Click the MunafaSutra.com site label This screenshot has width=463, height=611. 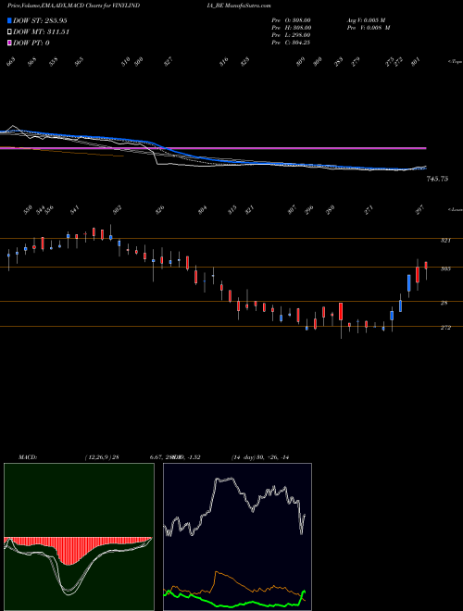[248, 6]
